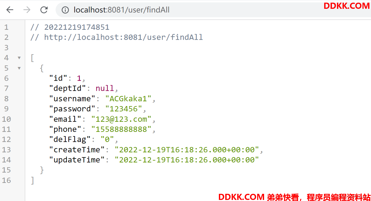The image size is (371, 201).
Task: Collapse the JSON array on line 4
Action: point(19,58)
